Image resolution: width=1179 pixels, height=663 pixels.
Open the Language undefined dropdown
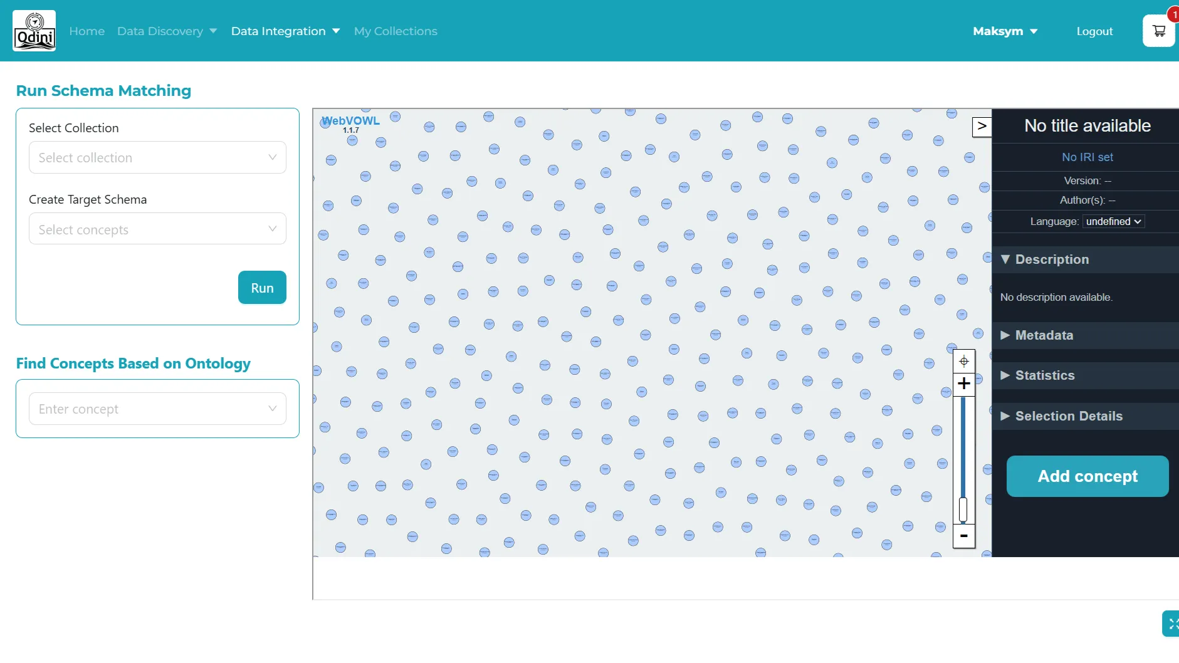click(1113, 221)
